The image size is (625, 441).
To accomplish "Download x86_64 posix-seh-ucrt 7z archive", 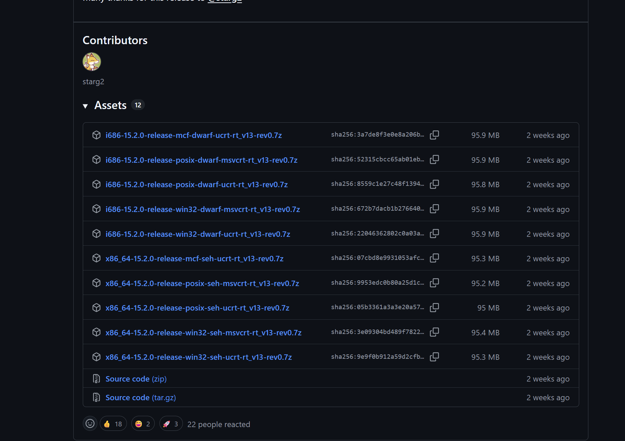I will pyautogui.click(x=197, y=308).
